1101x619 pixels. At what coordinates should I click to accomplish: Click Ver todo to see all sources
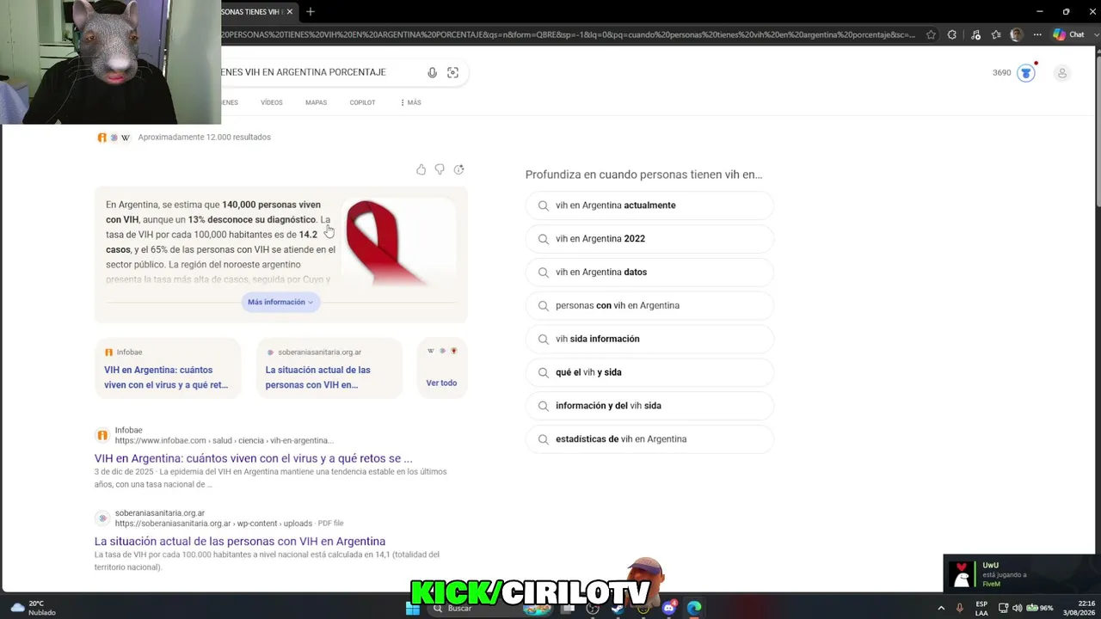441,383
